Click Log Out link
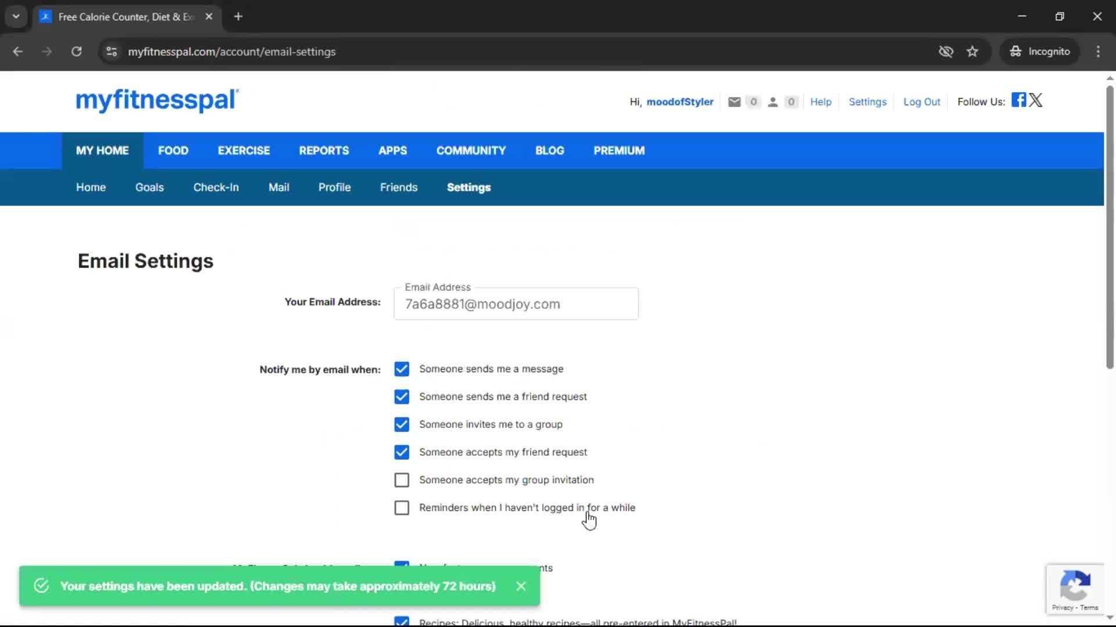This screenshot has height=627, width=1116. coord(921,102)
